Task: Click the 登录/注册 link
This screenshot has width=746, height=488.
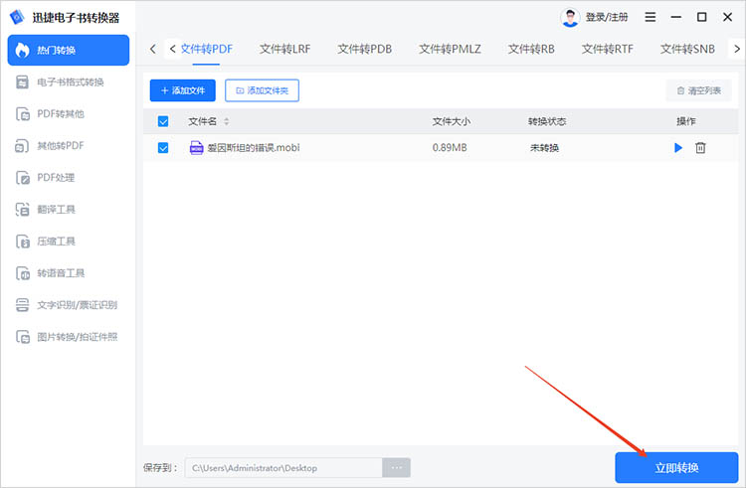Action: pos(607,18)
